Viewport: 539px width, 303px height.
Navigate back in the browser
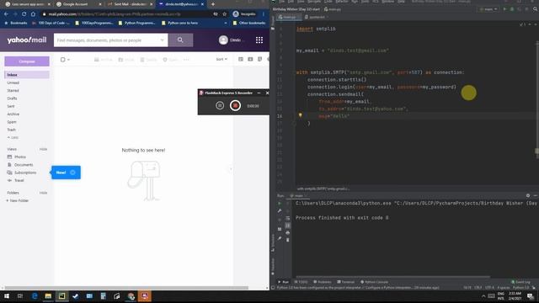point(6,14)
